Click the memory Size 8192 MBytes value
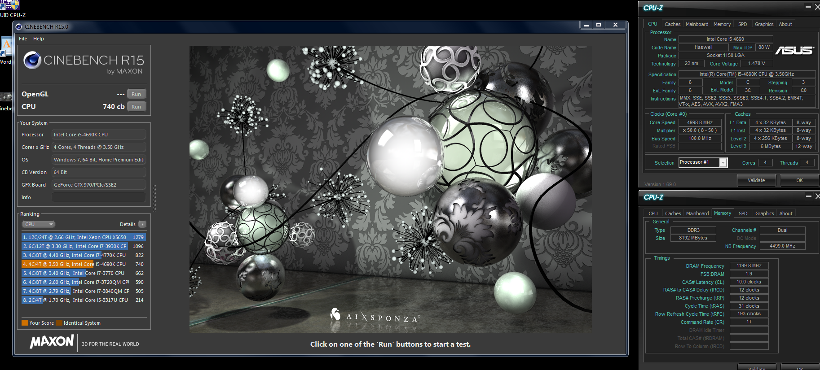The width and height of the screenshot is (820, 370). click(693, 238)
